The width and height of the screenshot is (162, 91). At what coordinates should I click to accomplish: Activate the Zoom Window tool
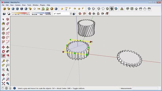[8, 79]
